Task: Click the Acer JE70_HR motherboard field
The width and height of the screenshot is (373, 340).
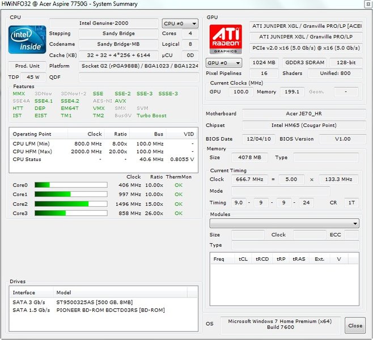Action: tap(304, 114)
